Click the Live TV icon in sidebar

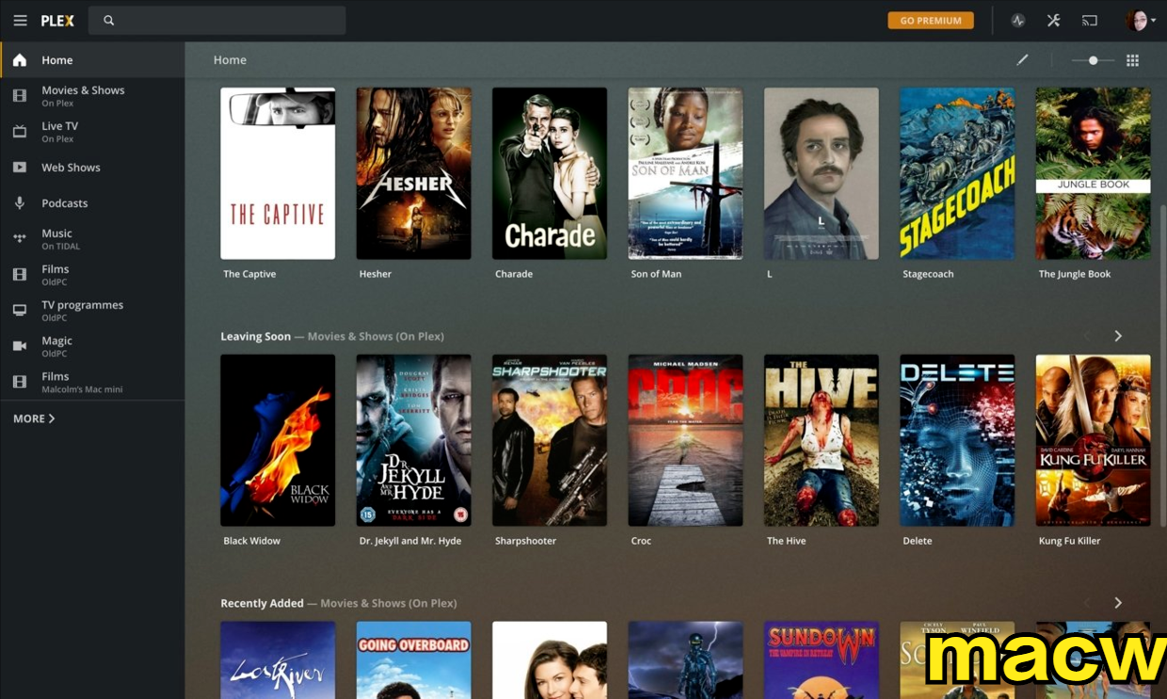click(20, 132)
